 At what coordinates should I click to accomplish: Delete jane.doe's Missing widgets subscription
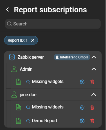(92, 107)
